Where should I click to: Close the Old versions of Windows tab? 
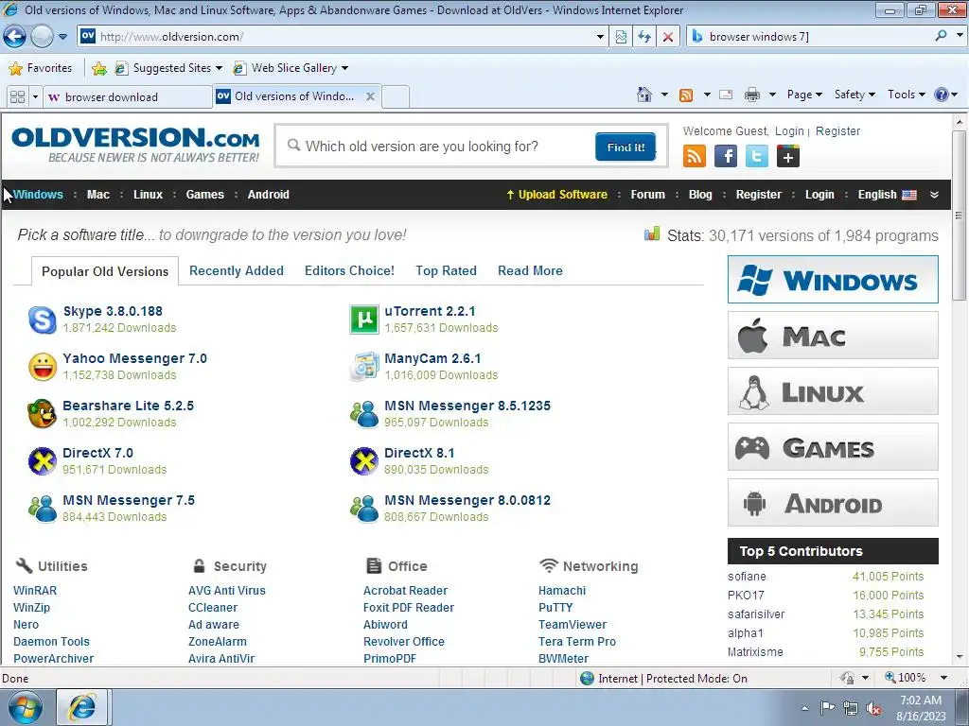click(x=370, y=96)
